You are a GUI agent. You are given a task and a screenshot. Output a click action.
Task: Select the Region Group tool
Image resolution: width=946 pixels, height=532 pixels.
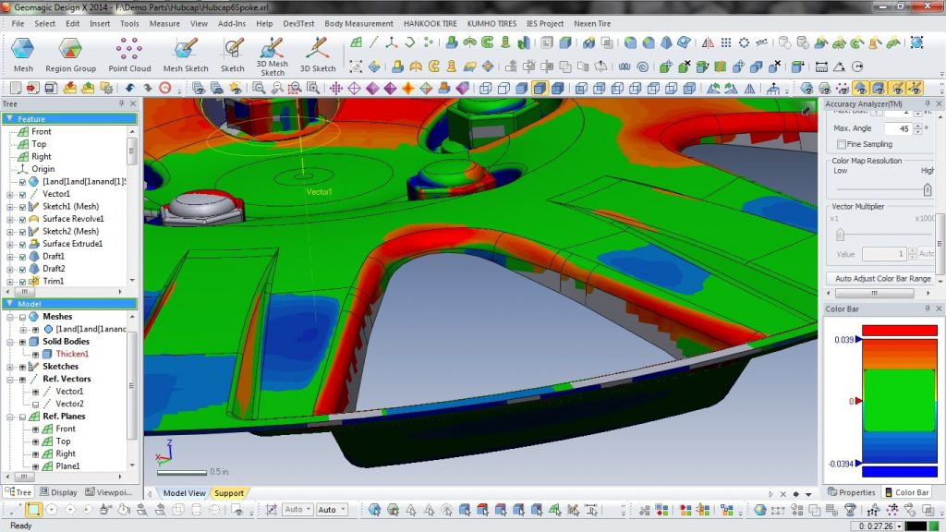coord(70,54)
